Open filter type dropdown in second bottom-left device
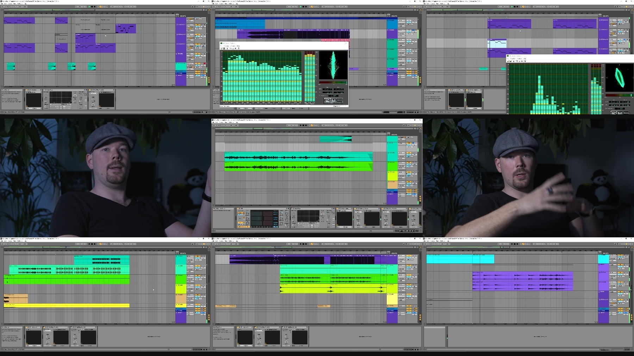The width and height of the screenshot is (634, 356). pyautogui.click(x=48, y=331)
